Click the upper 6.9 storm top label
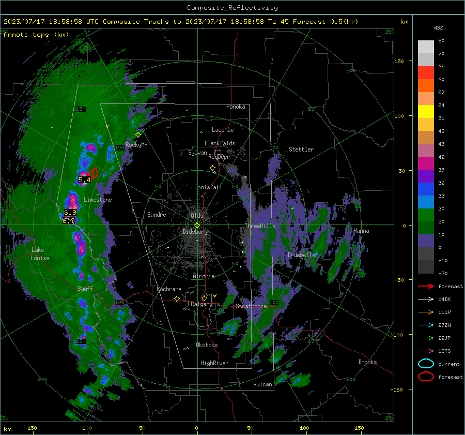This screenshot has width=465, height=435. (70, 212)
